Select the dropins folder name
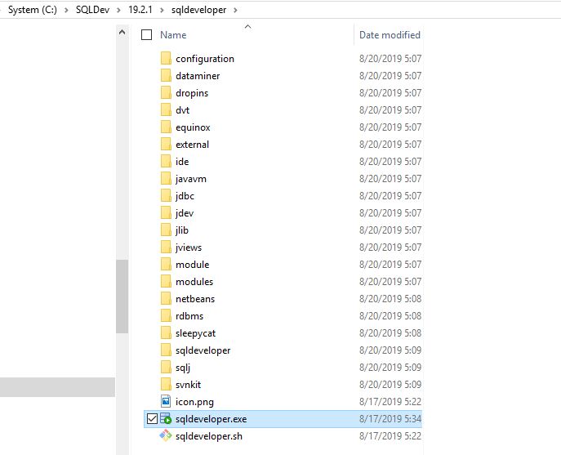The width and height of the screenshot is (561, 455). point(192,93)
